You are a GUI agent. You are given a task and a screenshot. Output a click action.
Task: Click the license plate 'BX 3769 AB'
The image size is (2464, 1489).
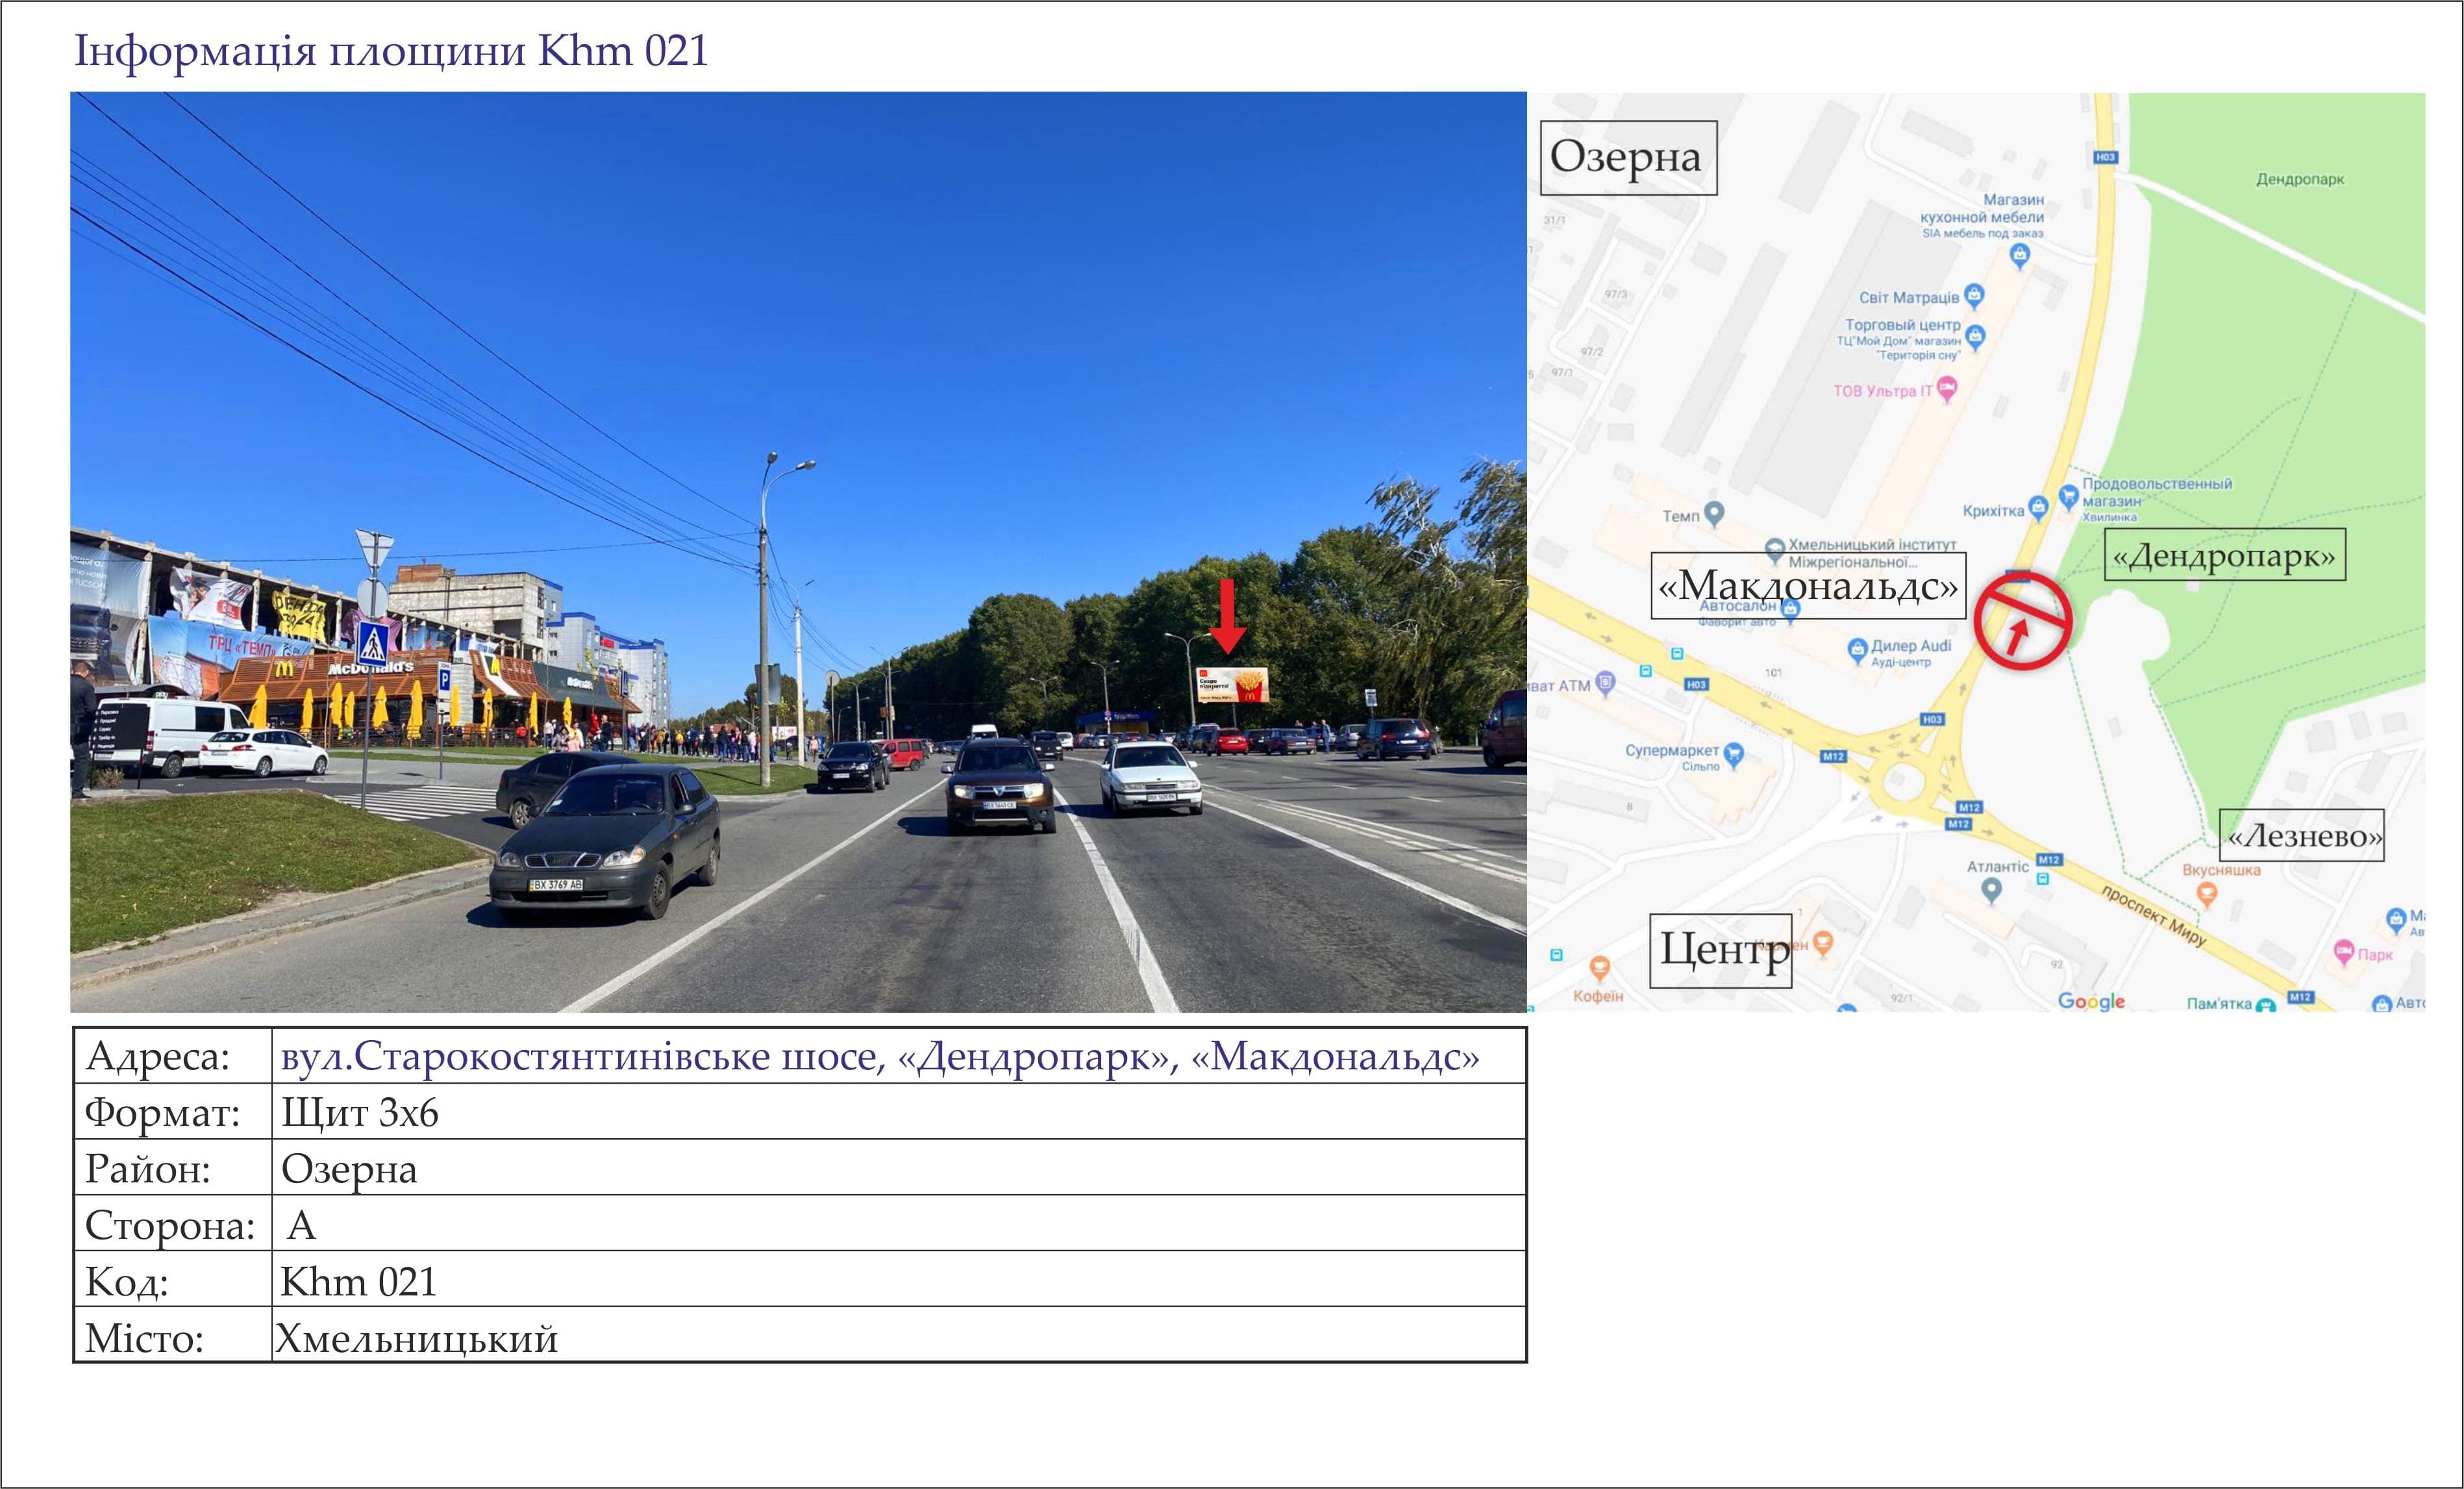(557, 885)
